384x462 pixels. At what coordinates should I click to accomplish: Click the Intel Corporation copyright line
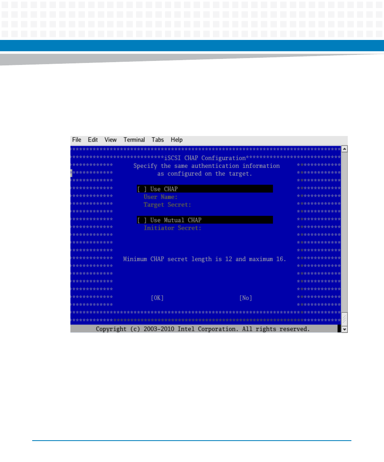click(203, 329)
